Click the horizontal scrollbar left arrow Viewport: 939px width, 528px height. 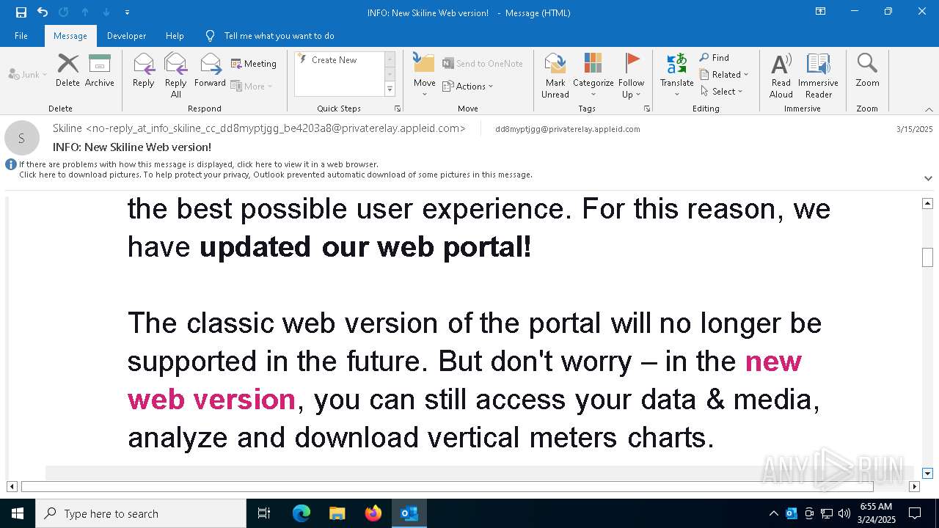point(12,486)
